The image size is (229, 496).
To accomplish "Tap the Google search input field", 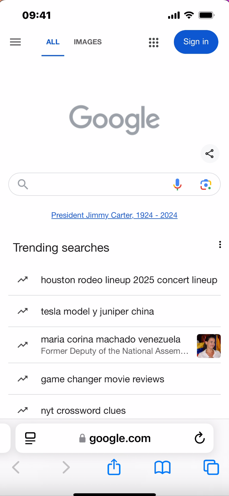I will [97, 184].
